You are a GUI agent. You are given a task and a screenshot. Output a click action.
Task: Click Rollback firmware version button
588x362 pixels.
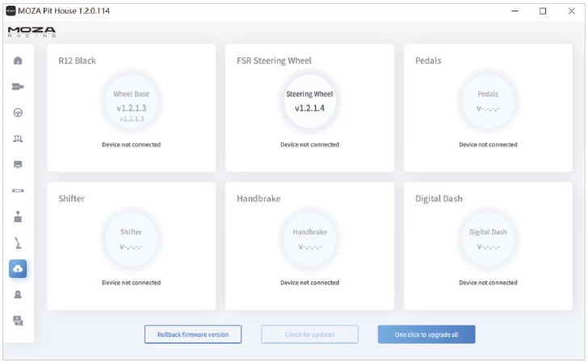click(193, 335)
